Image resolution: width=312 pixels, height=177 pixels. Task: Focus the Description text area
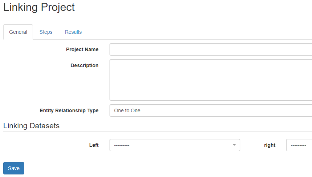[210, 80]
